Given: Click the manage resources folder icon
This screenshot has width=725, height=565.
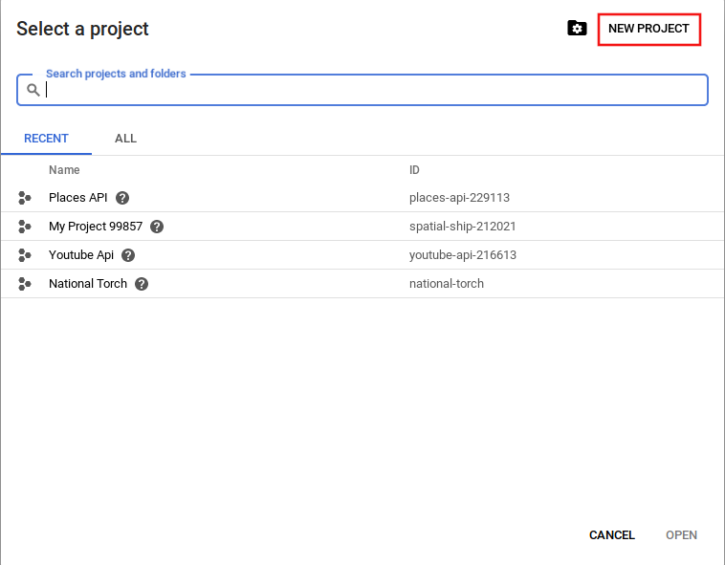Looking at the screenshot, I should [x=577, y=29].
